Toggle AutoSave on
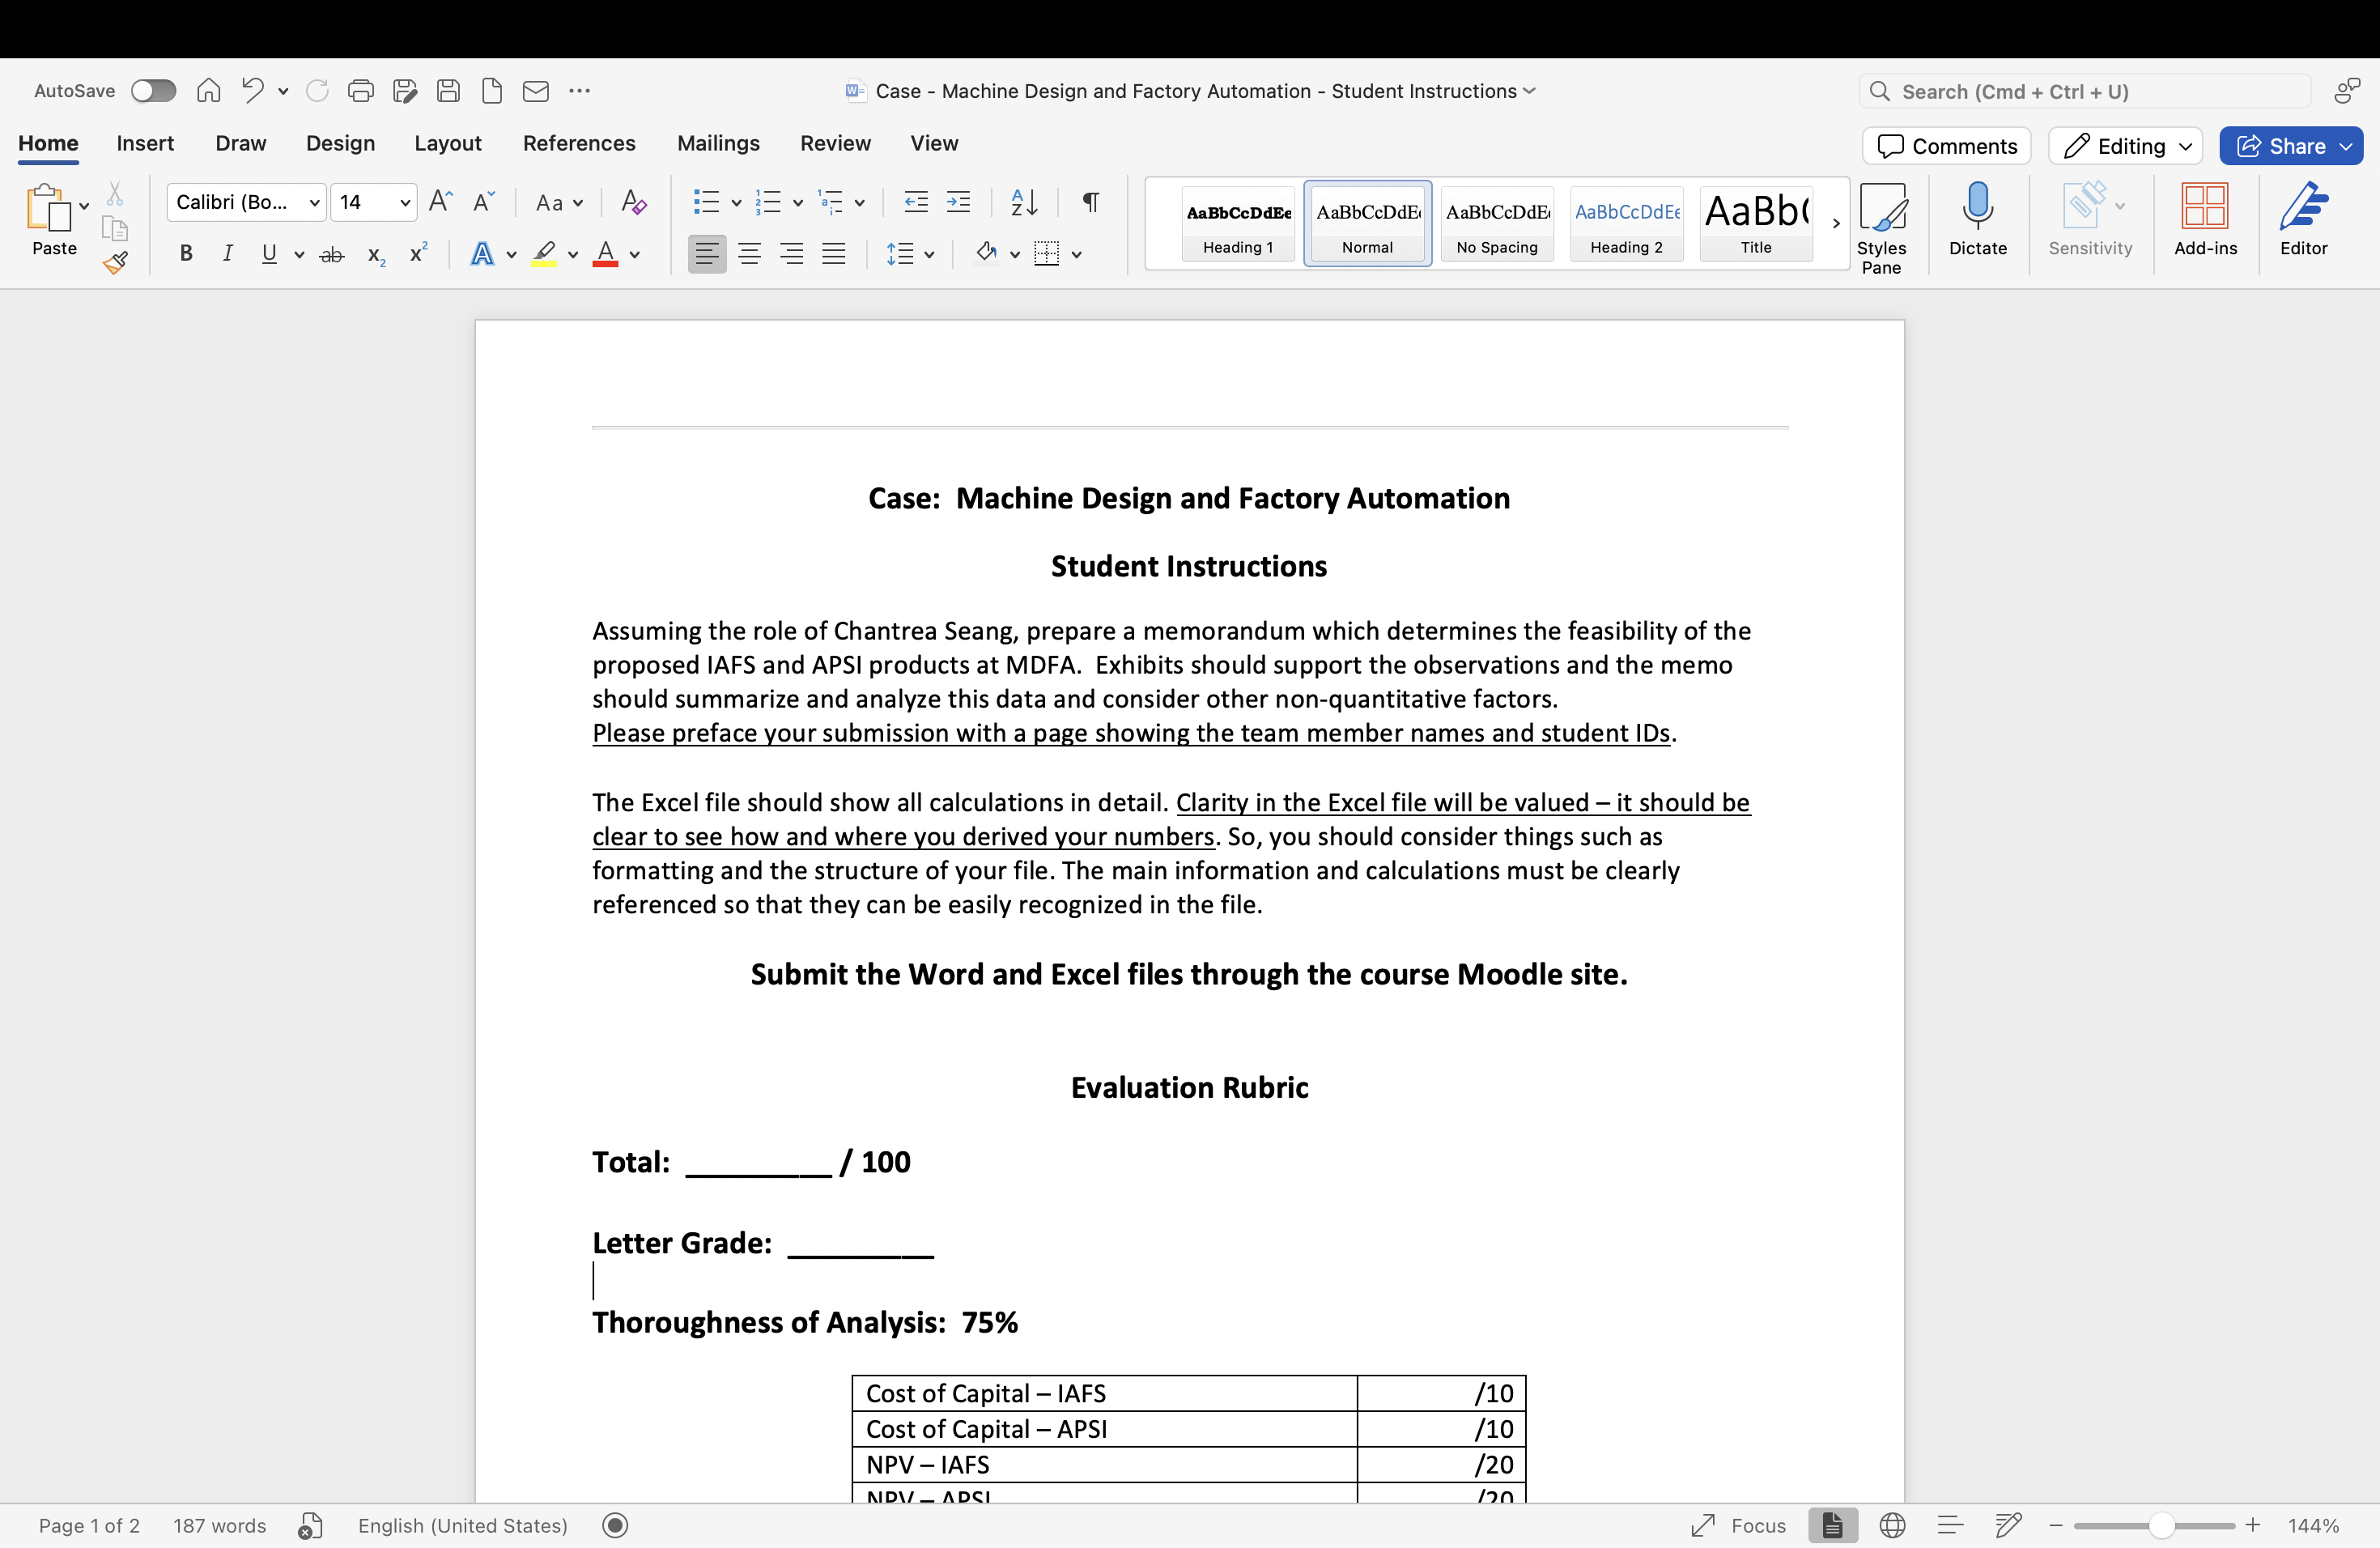 (153, 90)
